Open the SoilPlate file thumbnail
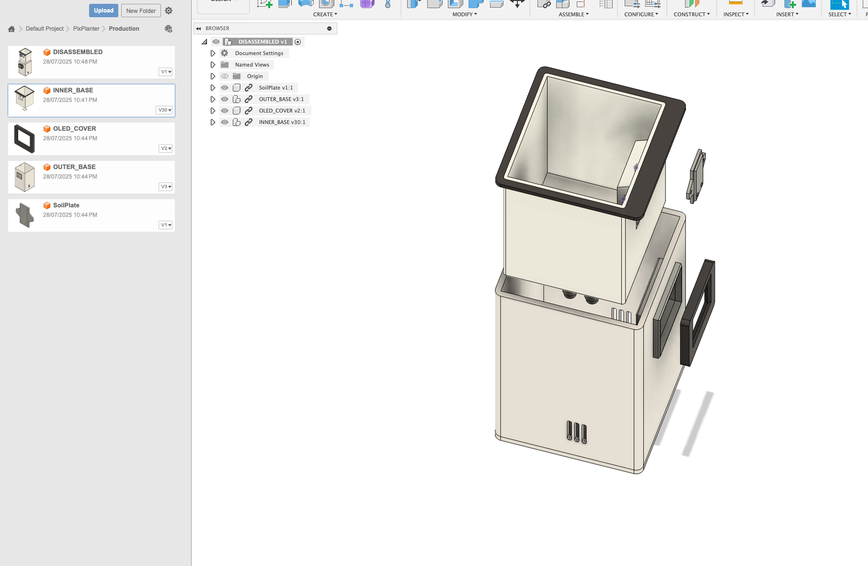Screen dimensions: 868x566 [x=25, y=215]
